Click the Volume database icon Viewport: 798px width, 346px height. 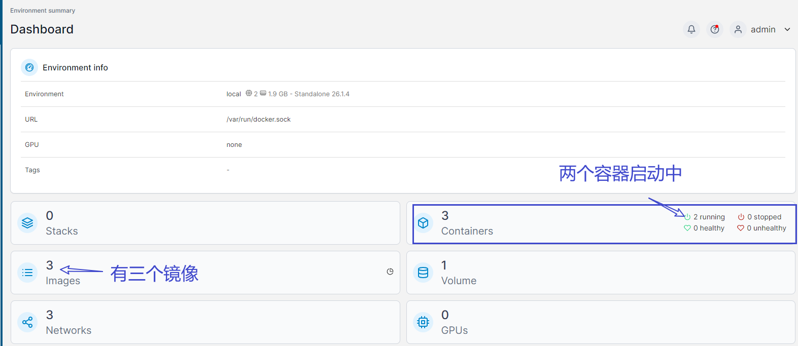(x=423, y=273)
